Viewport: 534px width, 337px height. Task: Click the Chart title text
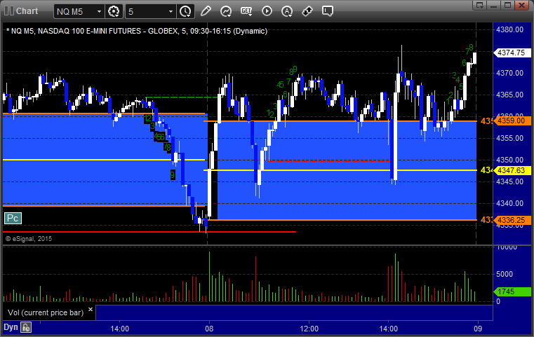click(27, 11)
